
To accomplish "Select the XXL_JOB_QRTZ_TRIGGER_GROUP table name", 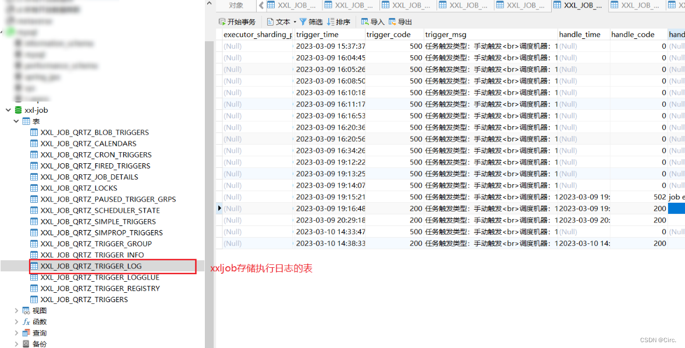I will coord(96,244).
